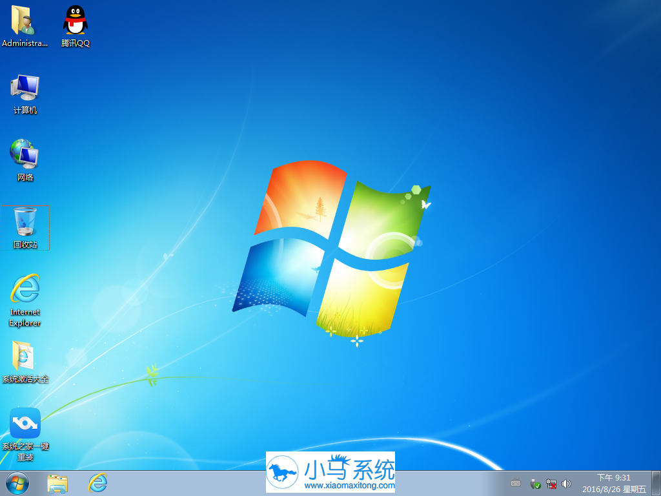Select the 回收站 recycle bin icon

point(25,228)
